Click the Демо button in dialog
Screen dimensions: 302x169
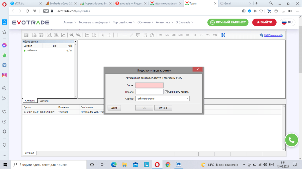pos(114,108)
